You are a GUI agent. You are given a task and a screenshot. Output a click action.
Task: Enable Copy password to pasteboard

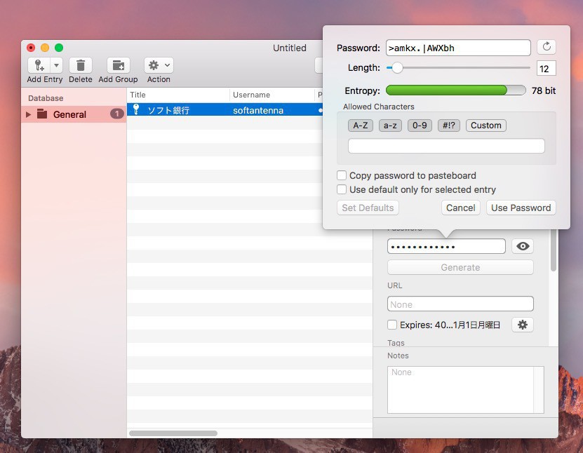[342, 175]
